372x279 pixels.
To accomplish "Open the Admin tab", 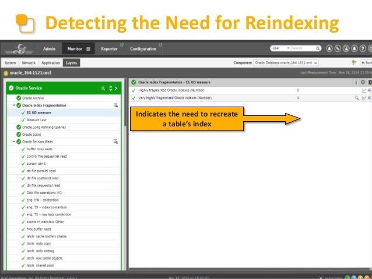I will [49, 49].
